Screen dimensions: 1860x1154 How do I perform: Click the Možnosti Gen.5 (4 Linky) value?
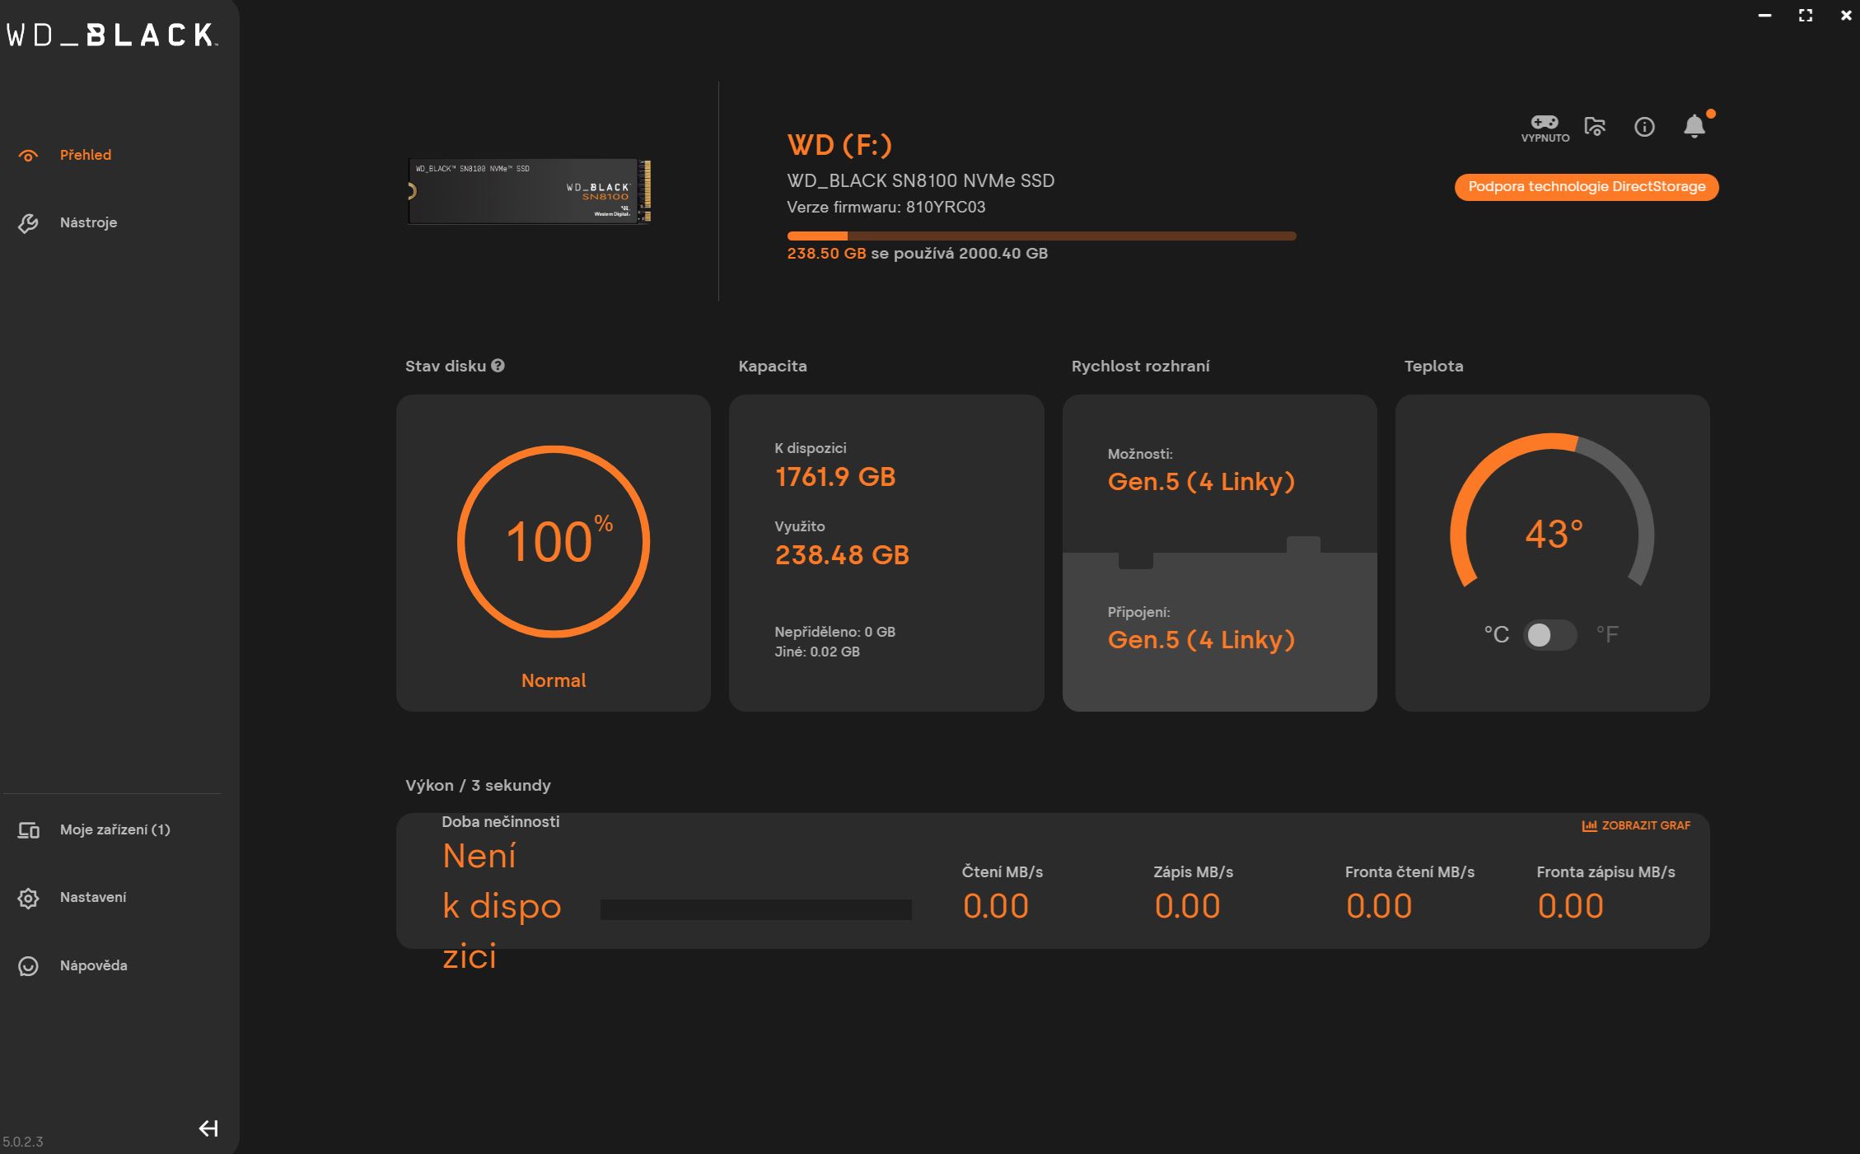1201,482
